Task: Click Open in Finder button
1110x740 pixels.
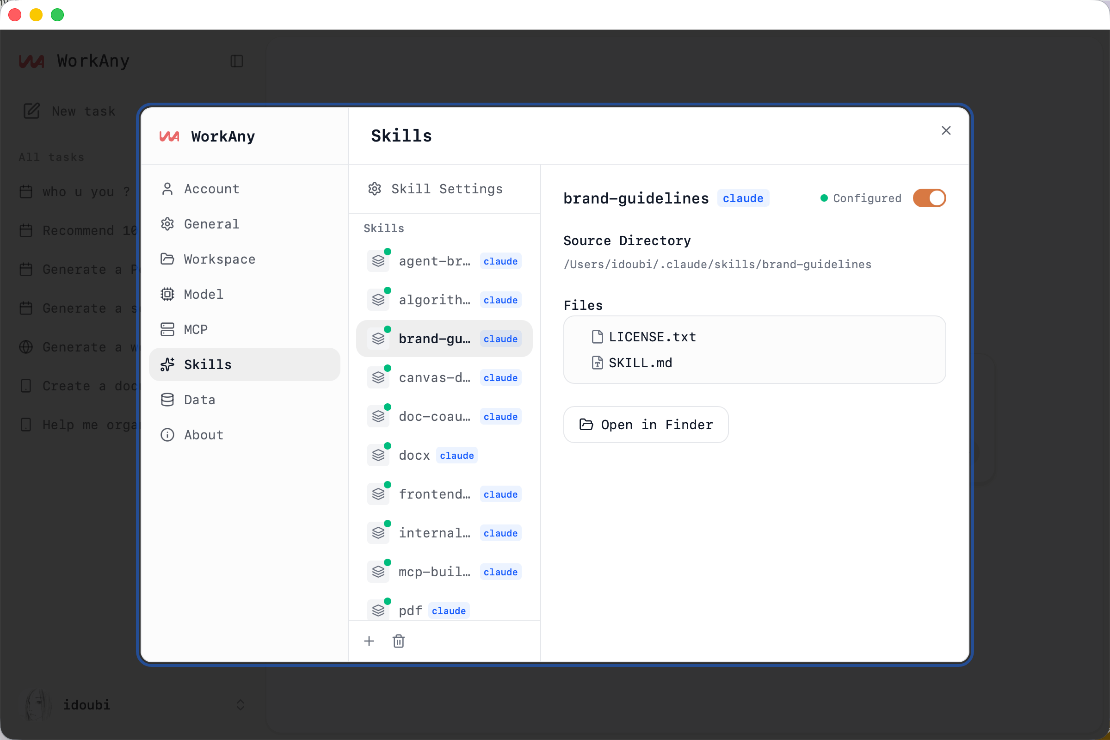Action: click(646, 425)
